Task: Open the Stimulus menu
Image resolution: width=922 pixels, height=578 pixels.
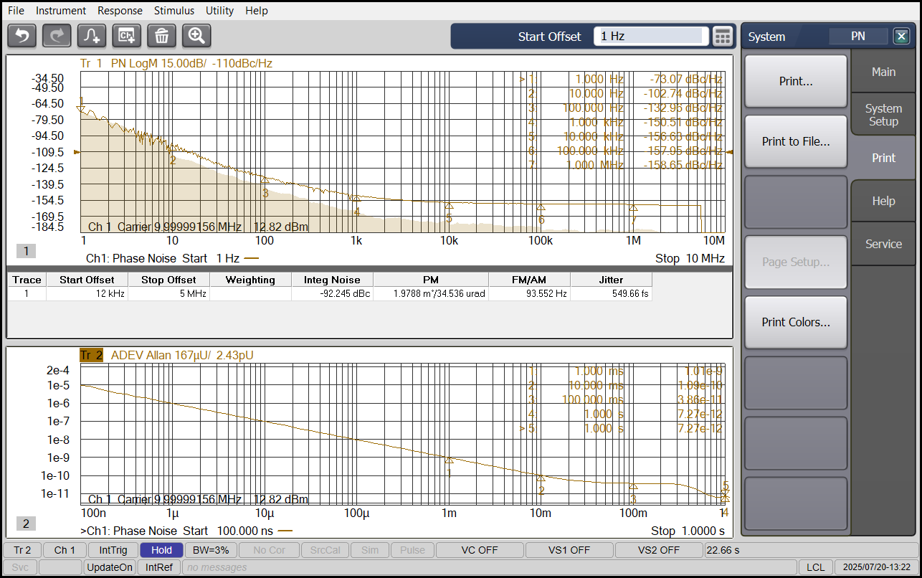Action: pos(174,11)
